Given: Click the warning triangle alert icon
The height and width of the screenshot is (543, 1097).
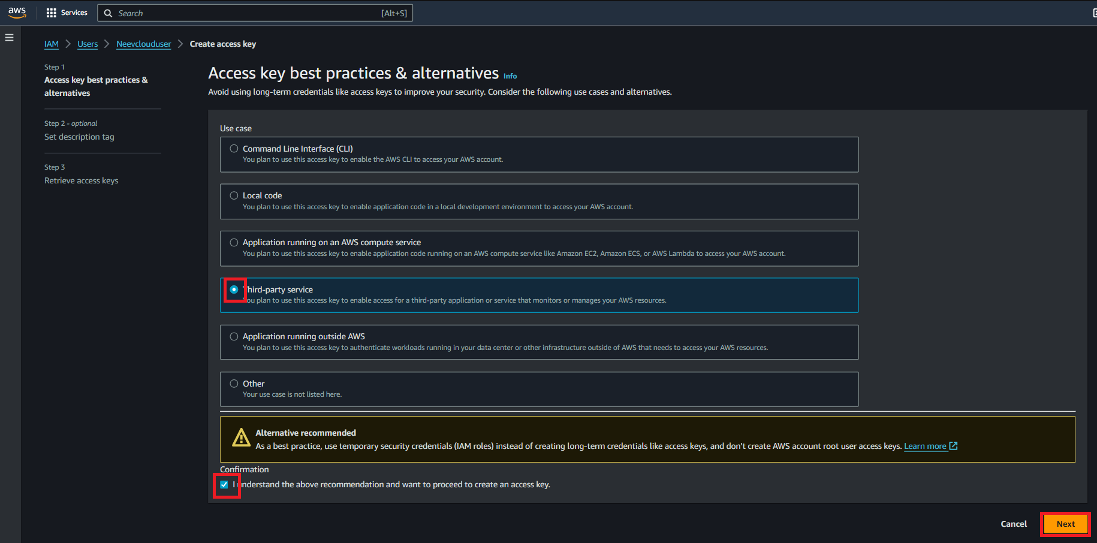Looking at the screenshot, I should (x=241, y=438).
